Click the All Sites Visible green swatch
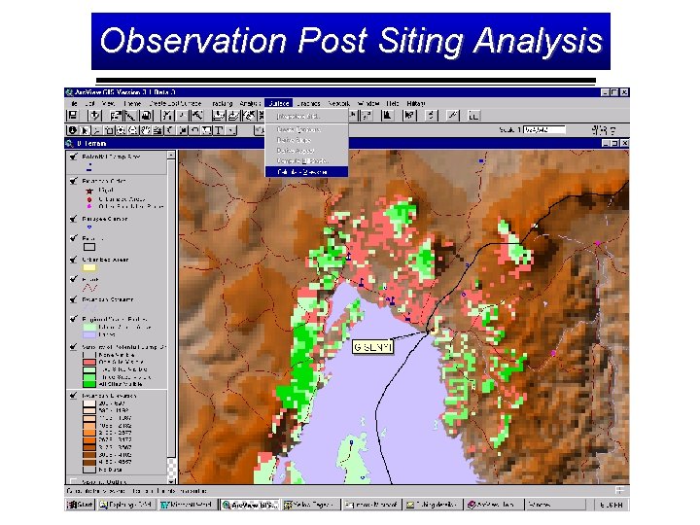 point(89,384)
